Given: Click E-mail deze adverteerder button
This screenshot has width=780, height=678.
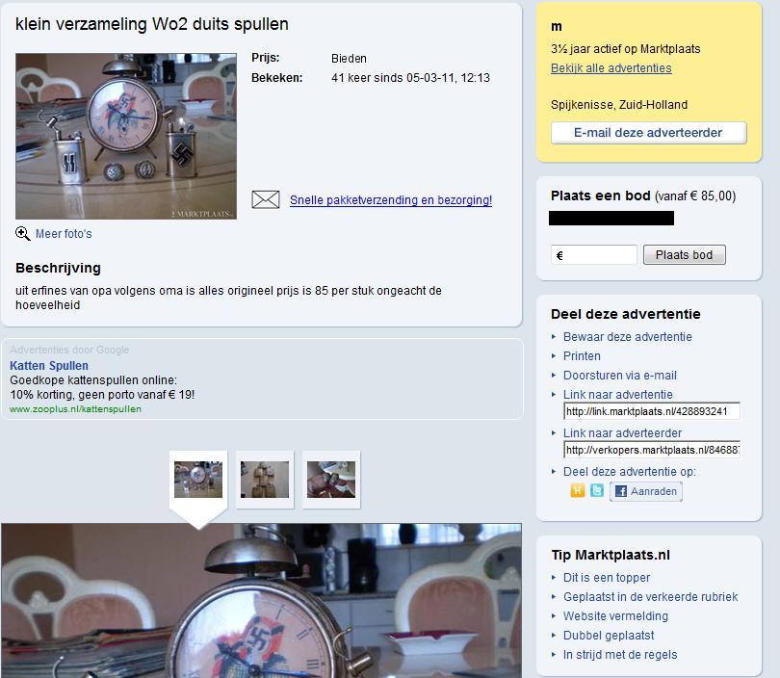Looking at the screenshot, I should (x=649, y=133).
